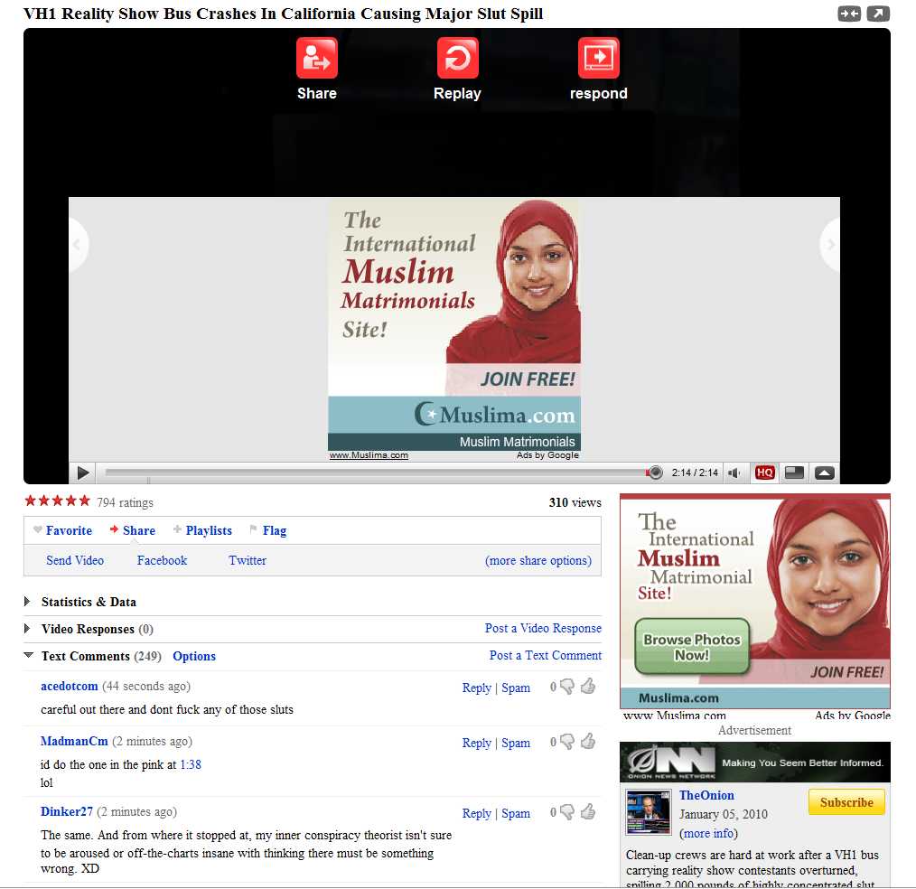Open MadmanCm's profile

click(x=74, y=741)
